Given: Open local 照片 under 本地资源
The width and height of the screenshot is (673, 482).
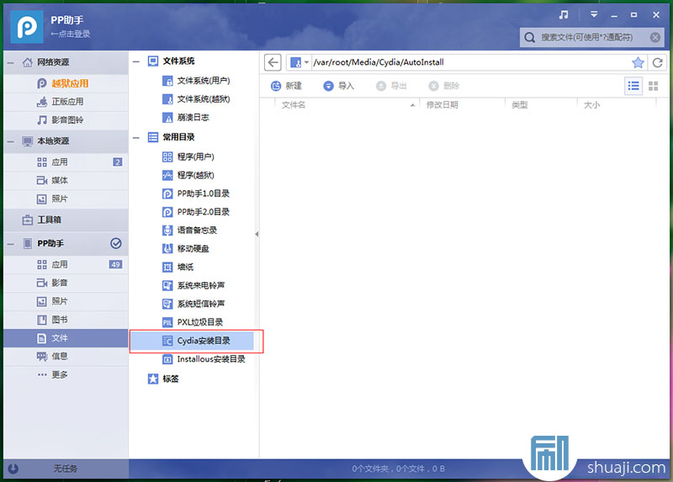Looking at the screenshot, I should tap(66, 199).
